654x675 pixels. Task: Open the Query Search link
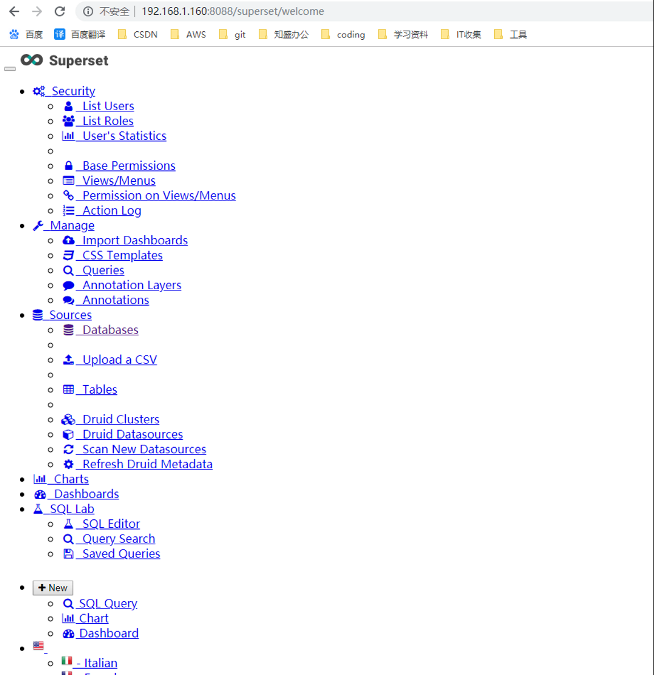pos(118,539)
